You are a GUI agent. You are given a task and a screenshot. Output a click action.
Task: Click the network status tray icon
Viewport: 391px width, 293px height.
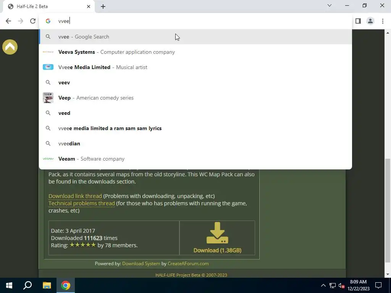pos(333,285)
